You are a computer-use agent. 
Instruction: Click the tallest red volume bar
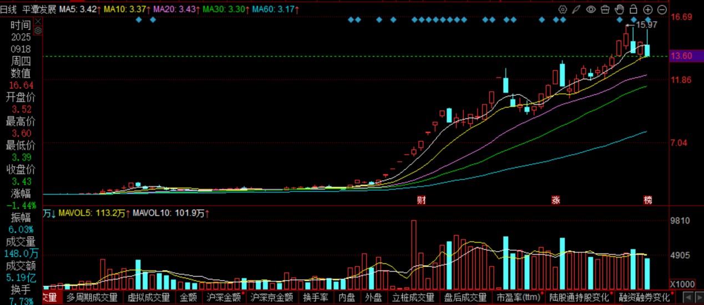(x=413, y=255)
